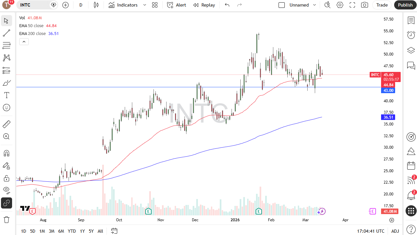Open indicator templates grid
The height and width of the screenshot is (235, 417).
pos(155,5)
